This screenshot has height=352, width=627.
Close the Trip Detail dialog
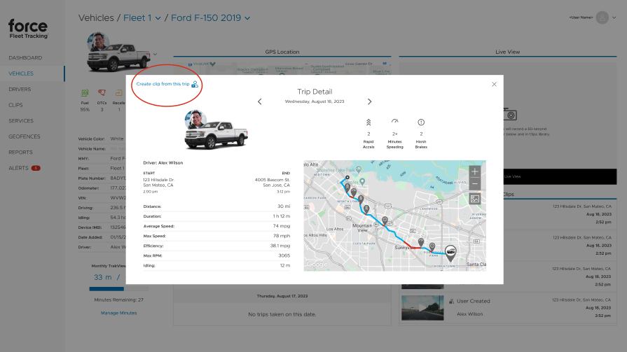point(494,84)
